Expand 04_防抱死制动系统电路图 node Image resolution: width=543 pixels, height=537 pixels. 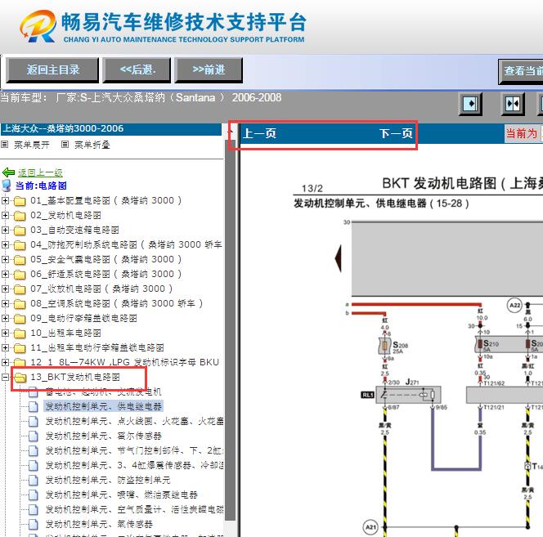(5, 244)
